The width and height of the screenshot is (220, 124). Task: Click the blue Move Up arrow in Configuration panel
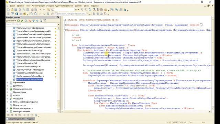pos(33,21)
